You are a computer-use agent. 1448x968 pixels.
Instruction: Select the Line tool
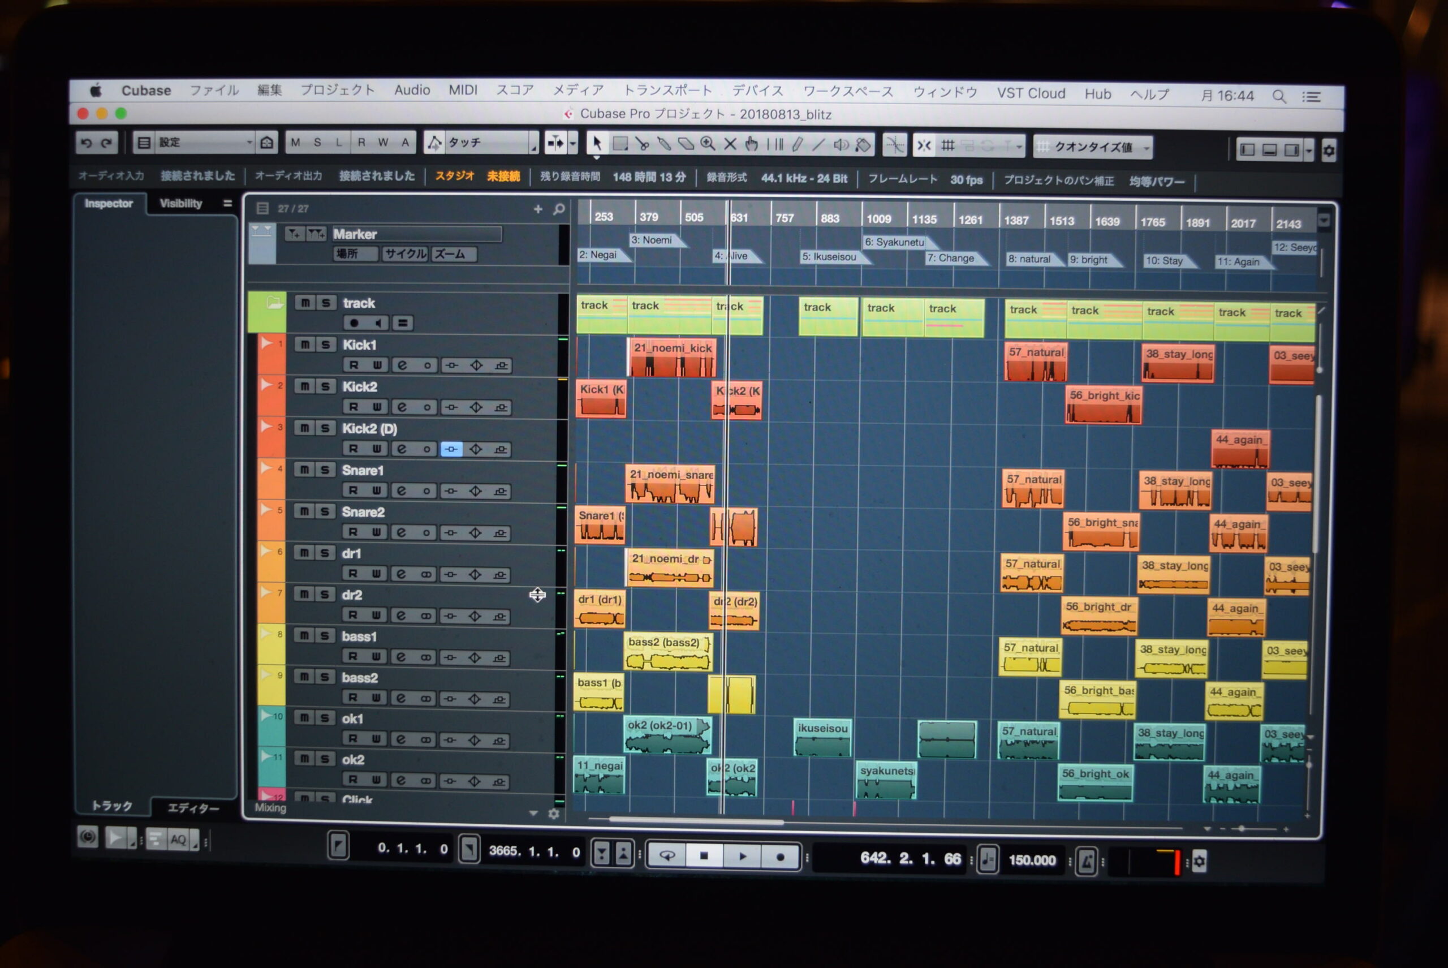click(x=818, y=145)
